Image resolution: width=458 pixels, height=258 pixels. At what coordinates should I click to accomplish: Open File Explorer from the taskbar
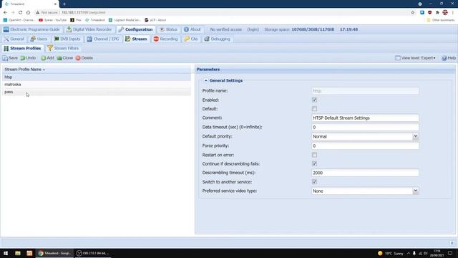click(x=18, y=253)
